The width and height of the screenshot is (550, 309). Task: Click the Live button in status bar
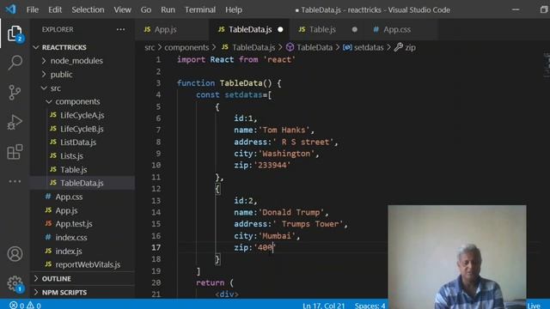pos(534,306)
